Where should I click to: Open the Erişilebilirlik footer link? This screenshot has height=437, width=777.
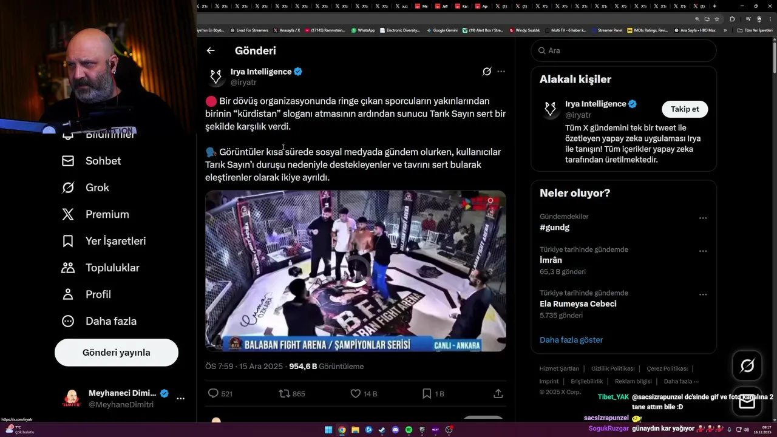click(586, 381)
